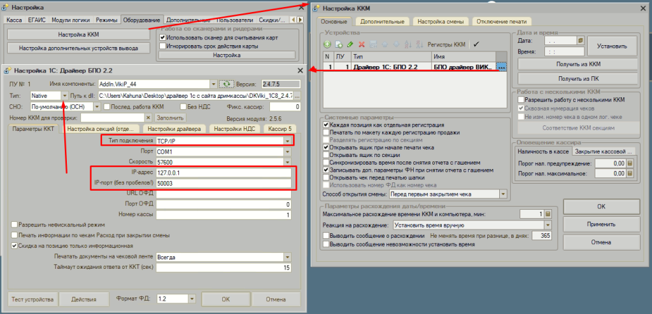Screen dimensions: 652x314
Task: Open Порт COM1 dropdown
Action: (x=287, y=152)
